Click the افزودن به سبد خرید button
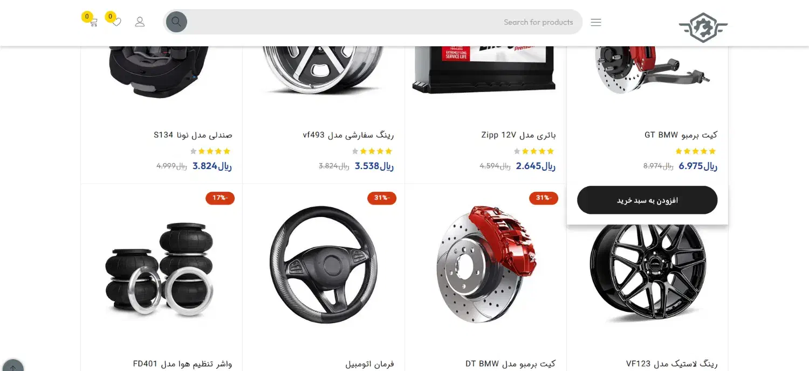This screenshot has width=809, height=371. [x=647, y=200]
